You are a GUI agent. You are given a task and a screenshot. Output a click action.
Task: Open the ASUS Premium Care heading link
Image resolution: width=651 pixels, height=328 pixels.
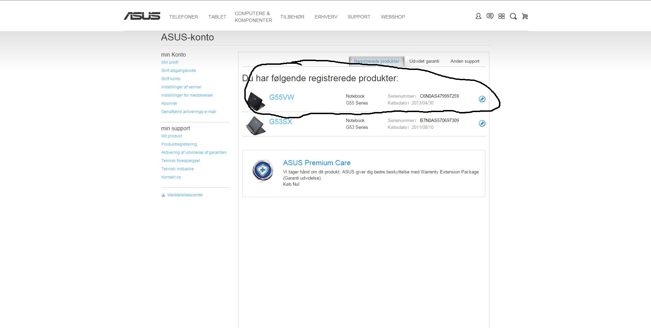[316, 163]
